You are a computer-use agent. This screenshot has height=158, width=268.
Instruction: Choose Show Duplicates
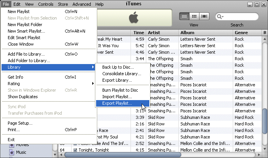pyautogui.click(x=49, y=97)
